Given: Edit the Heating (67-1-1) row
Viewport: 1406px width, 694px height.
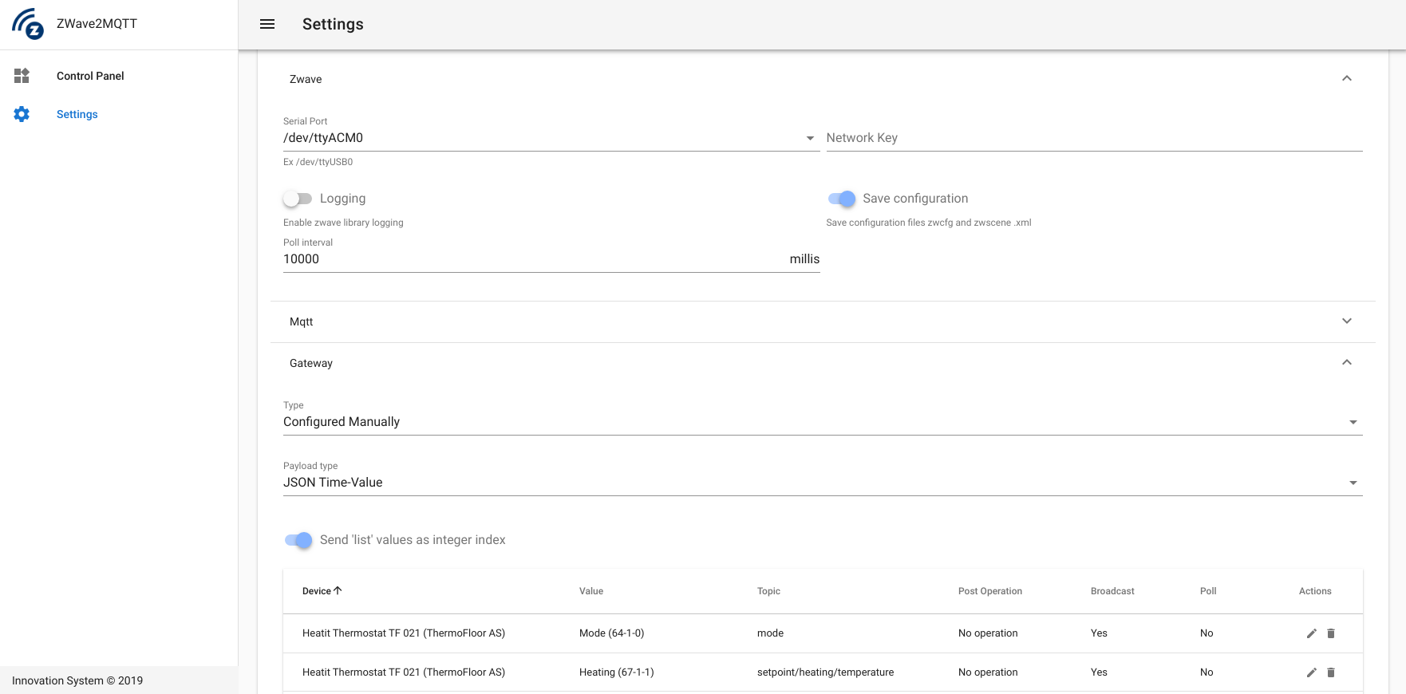Looking at the screenshot, I should pos(1311,672).
